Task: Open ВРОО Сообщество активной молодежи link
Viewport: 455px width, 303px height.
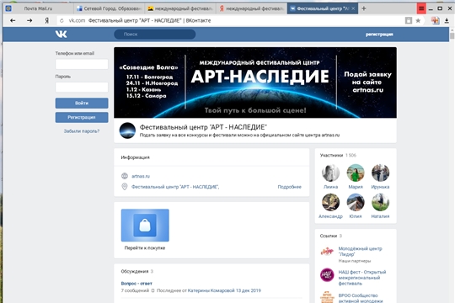Action: [361, 298]
